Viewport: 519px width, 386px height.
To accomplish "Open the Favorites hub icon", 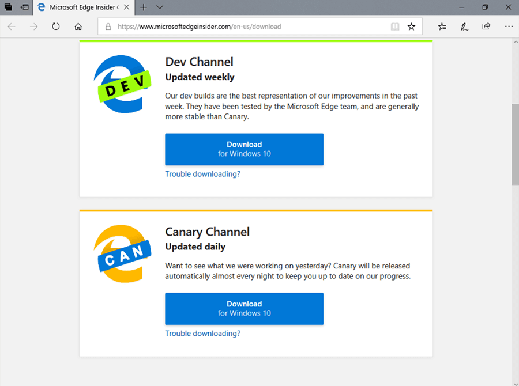I will tap(442, 27).
